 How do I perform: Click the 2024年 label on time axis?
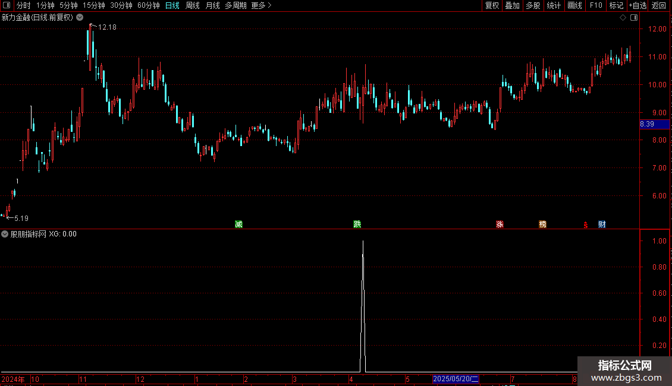point(13,379)
